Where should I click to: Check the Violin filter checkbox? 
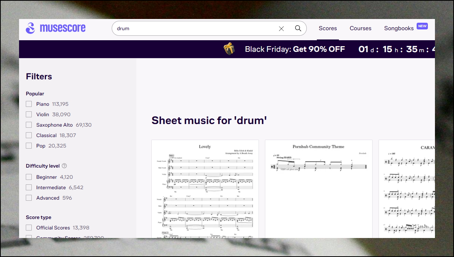point(29,115)
